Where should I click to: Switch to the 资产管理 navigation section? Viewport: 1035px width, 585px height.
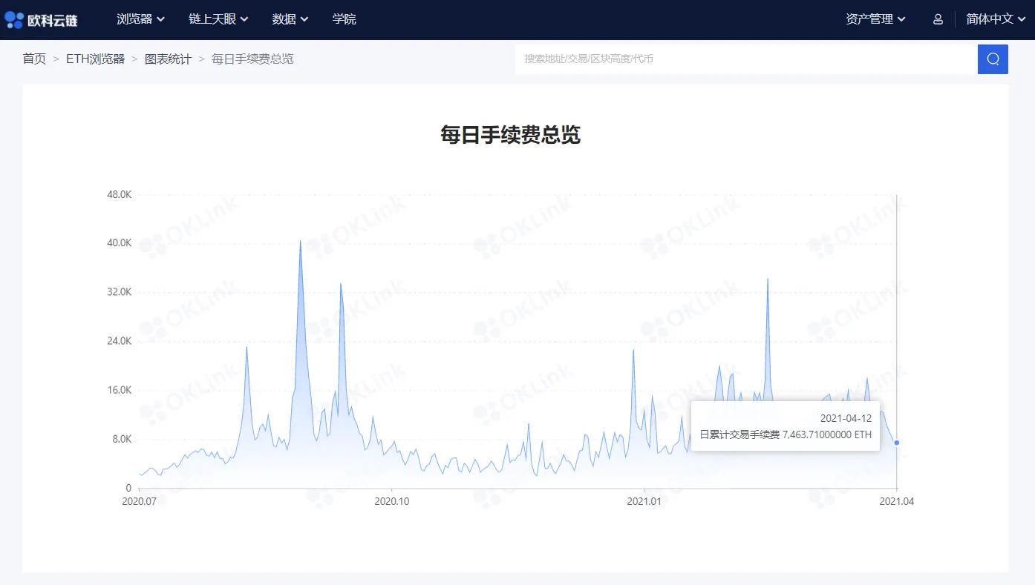(876, 19)
